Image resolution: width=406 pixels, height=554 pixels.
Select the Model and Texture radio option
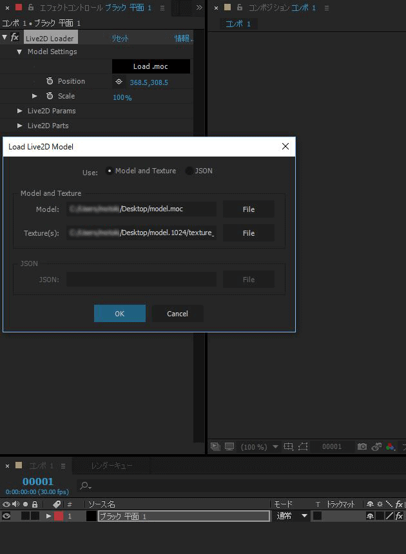(109, 171)
